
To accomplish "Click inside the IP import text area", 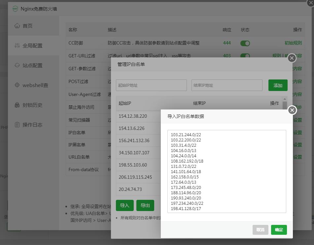I will coord(227,171).
